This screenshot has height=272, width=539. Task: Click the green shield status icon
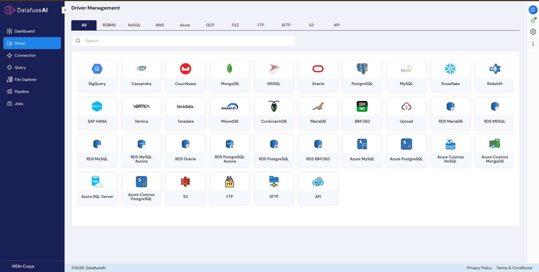533,20
